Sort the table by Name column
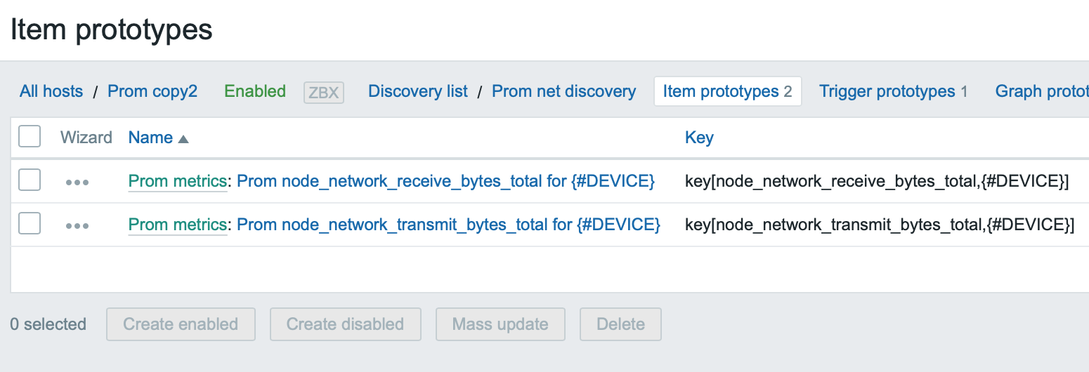Viewport: 1089px width, 372px height. pos(150,138)
